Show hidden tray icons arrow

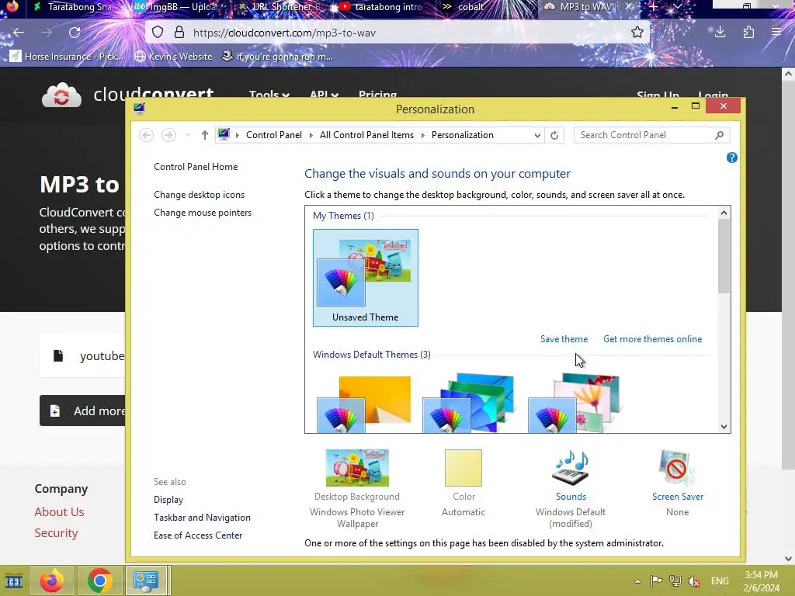(637, 581)
